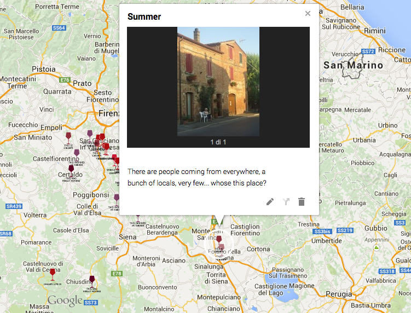411x313 pixels.
Task: Open the house photo in Summer popup
Action: point(218,82)
